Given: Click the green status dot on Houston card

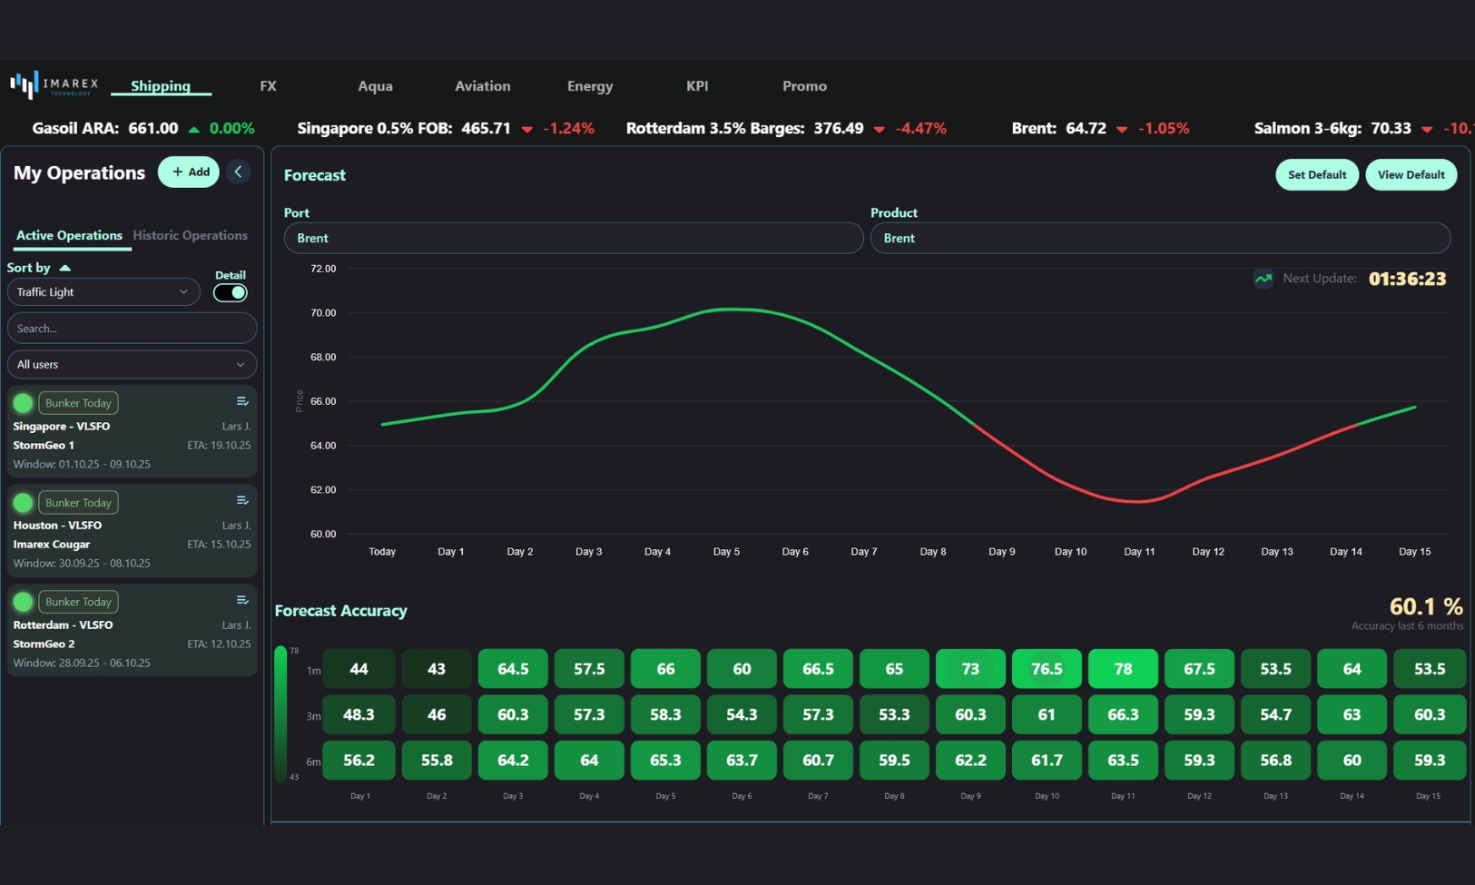Looking at the screenshot, I should coord(23,502).
